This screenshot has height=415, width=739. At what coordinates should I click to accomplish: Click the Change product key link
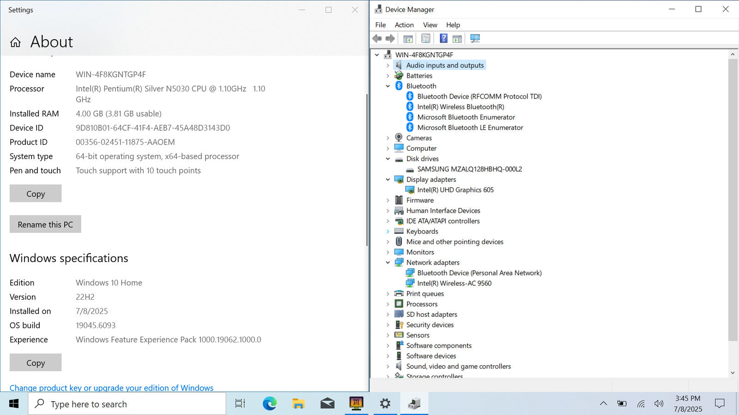pos(111,388)
